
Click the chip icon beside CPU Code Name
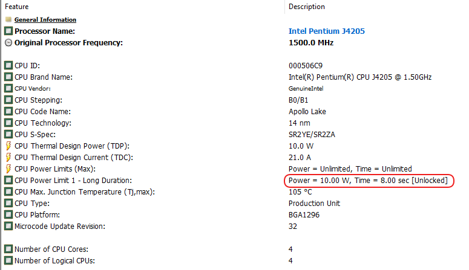pyautogui.click(x=8, y=111)
